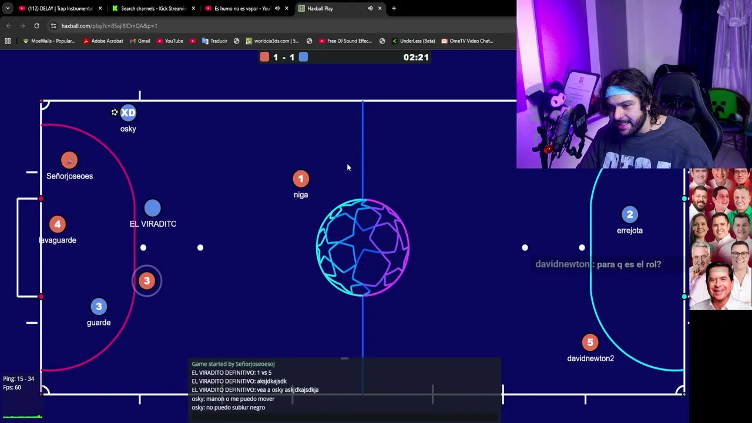Open UnderLess (Beta) bookmark
The width and height of the screenshot is (752, 423).
point(413,41)
